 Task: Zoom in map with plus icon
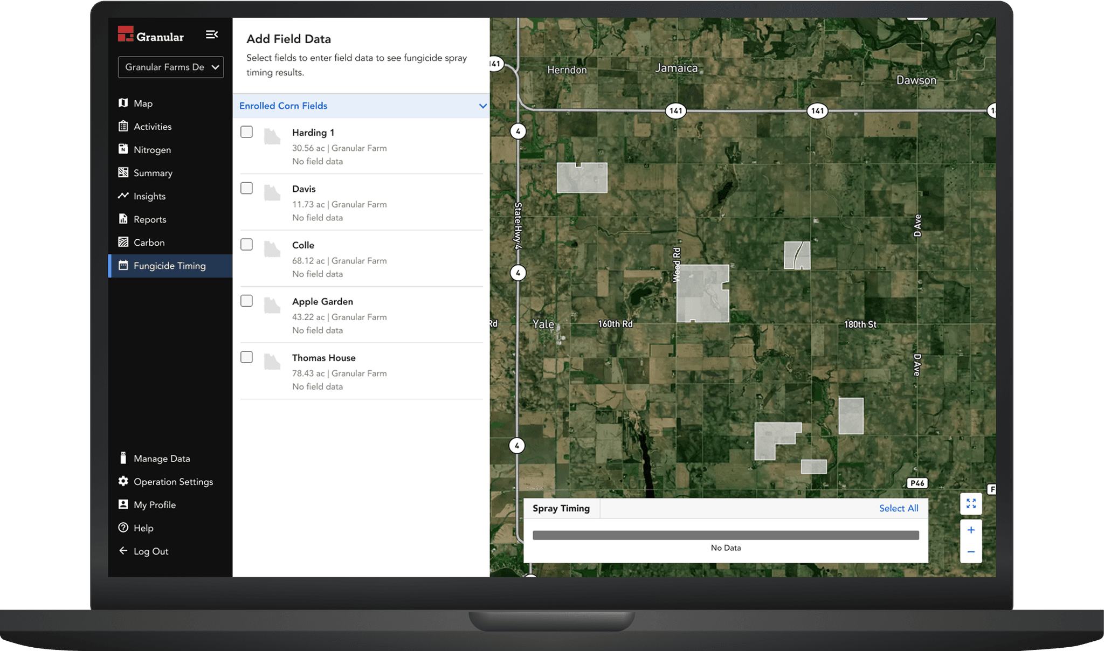971,530
